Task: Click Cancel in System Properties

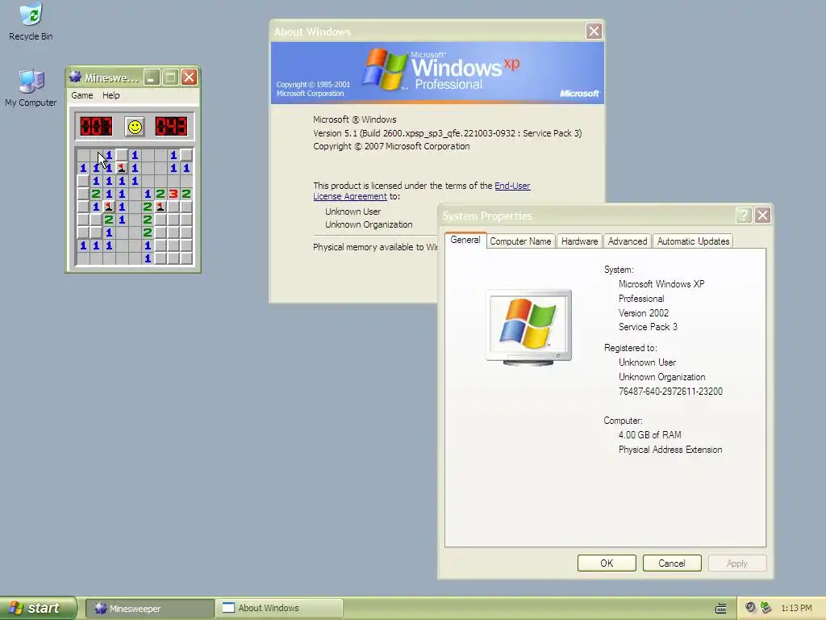Action: tap(672, 563)
